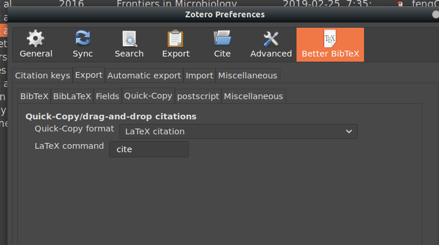The width and height of the screenshot is (439, 245).
Task: Open the General preferences pane
Action: pyautogui.click(x=36, y=44)
